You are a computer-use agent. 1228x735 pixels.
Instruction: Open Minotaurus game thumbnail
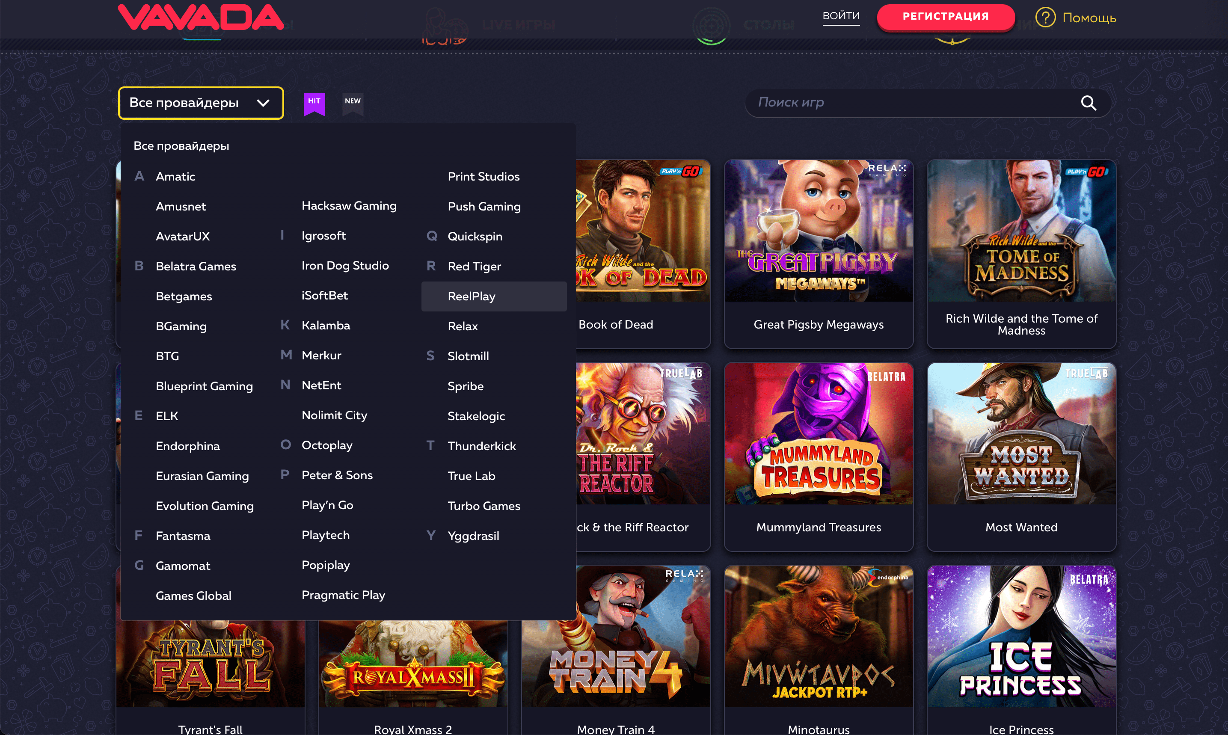(819, 637)
